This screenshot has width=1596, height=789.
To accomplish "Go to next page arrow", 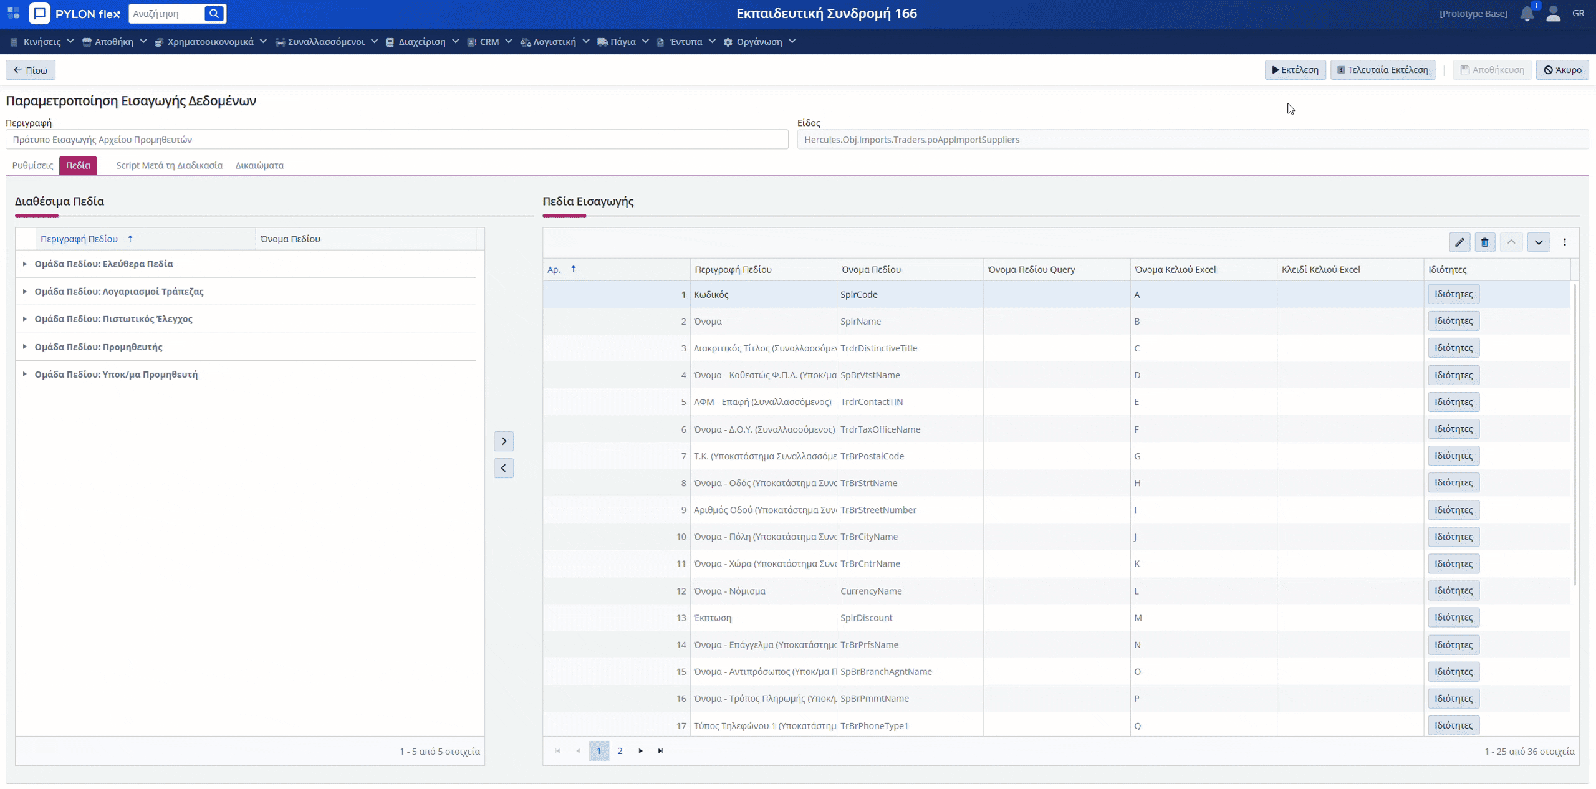I will 640,751.
